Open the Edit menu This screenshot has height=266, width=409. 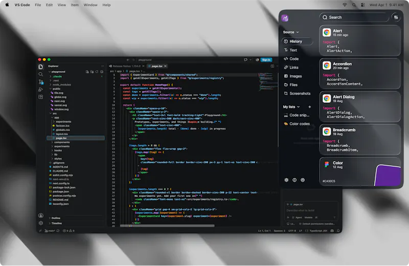(x=49, y=5)
